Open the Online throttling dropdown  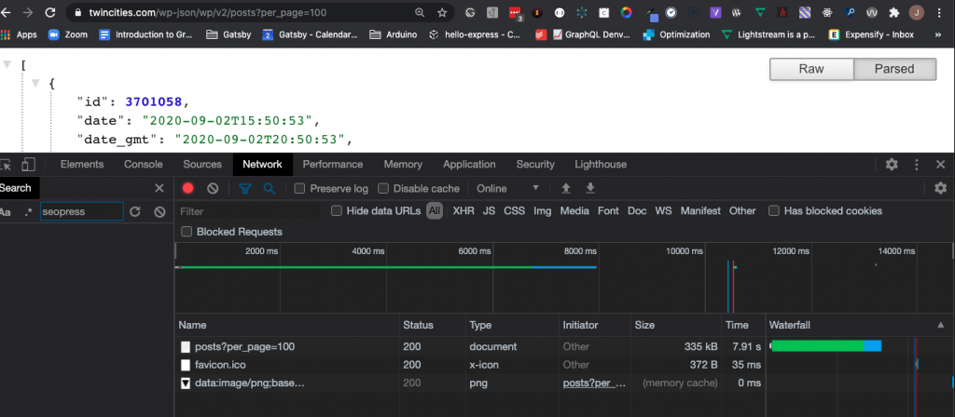pos(508,188)
